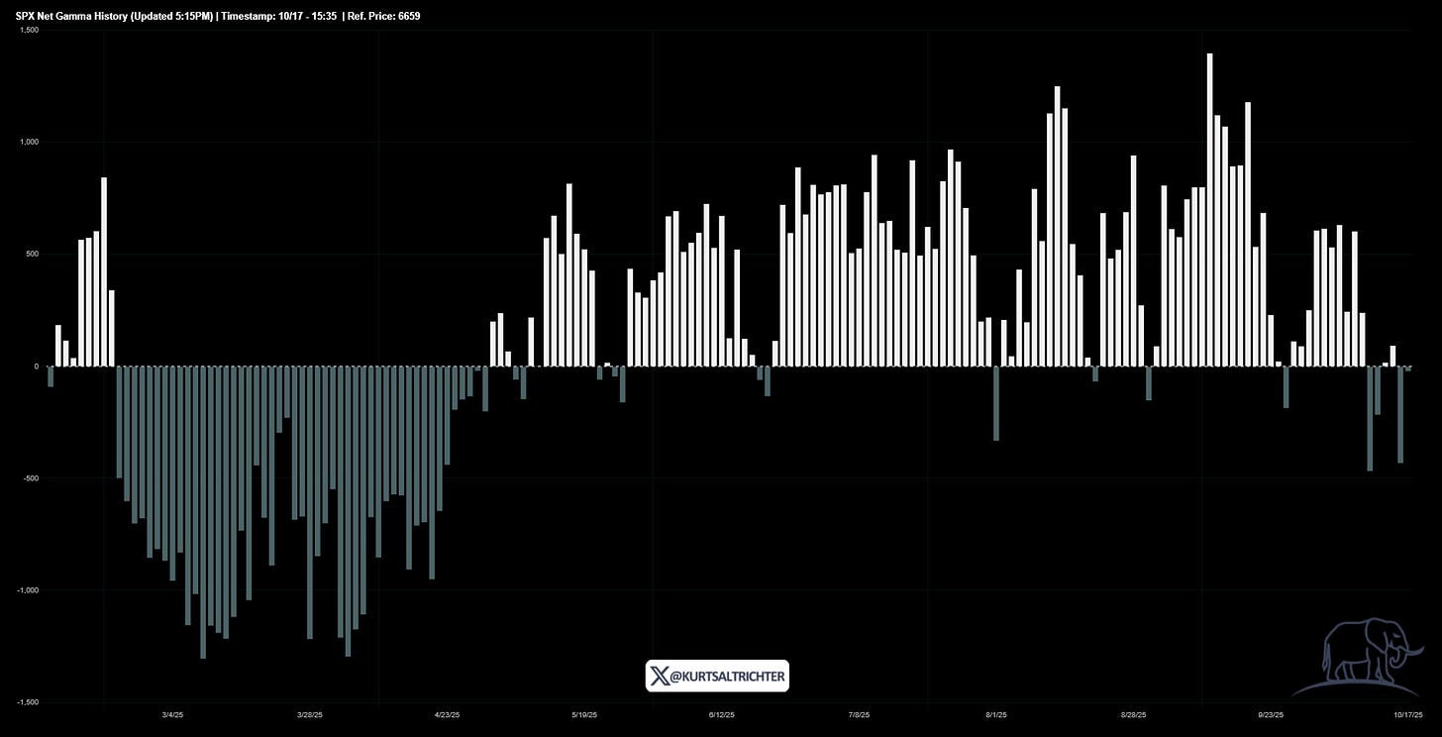Click the 9/23/25 date label
The width and height of the screenshot is (1442, 737).
click(x=1271, y=714)
